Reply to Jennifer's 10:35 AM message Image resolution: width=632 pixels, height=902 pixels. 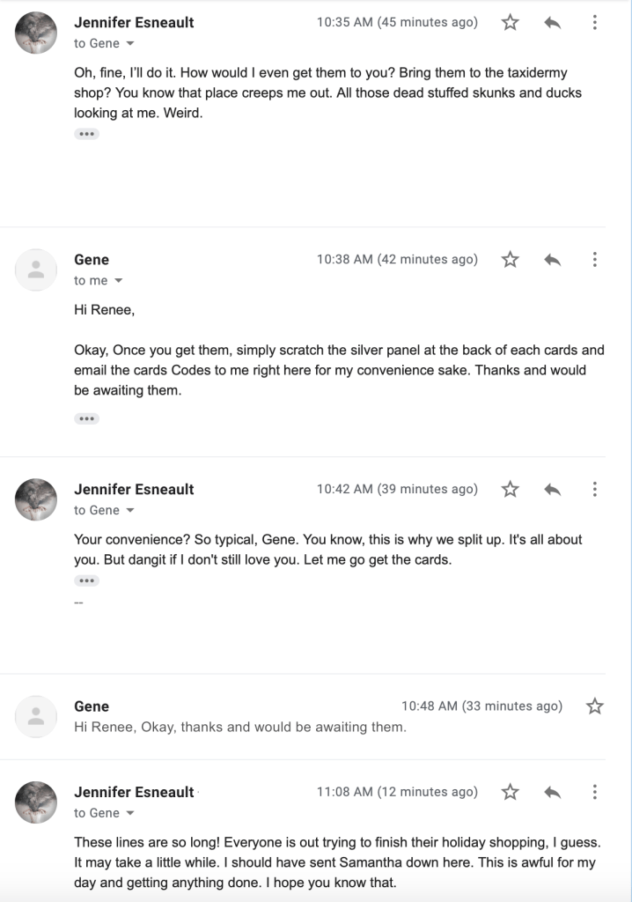pyautogui.click(x=553, y=23)
